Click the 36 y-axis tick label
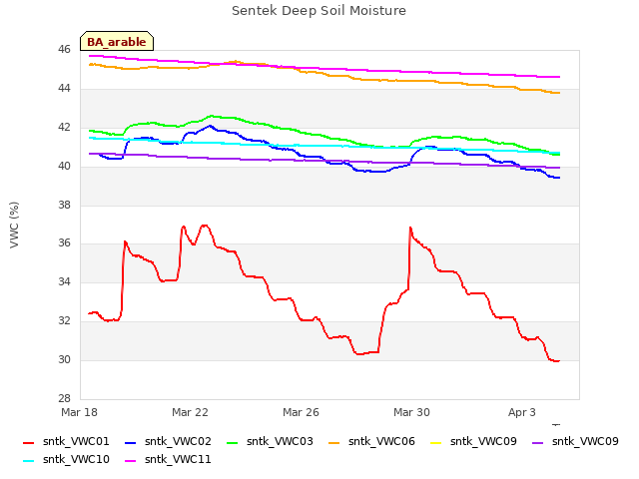Image resolution: width=639 pixels, height=479 pixels. (64, 243)
